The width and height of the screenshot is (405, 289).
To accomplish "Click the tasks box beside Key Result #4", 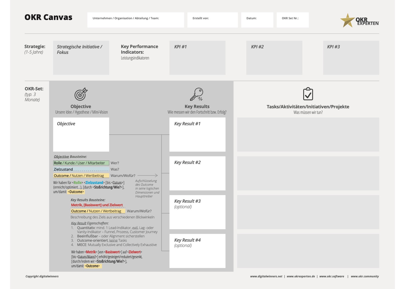I will coord(308,251).
